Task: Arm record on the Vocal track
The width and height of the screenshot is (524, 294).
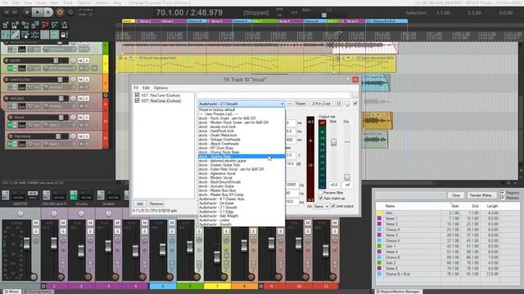Action: click(11, 118)
